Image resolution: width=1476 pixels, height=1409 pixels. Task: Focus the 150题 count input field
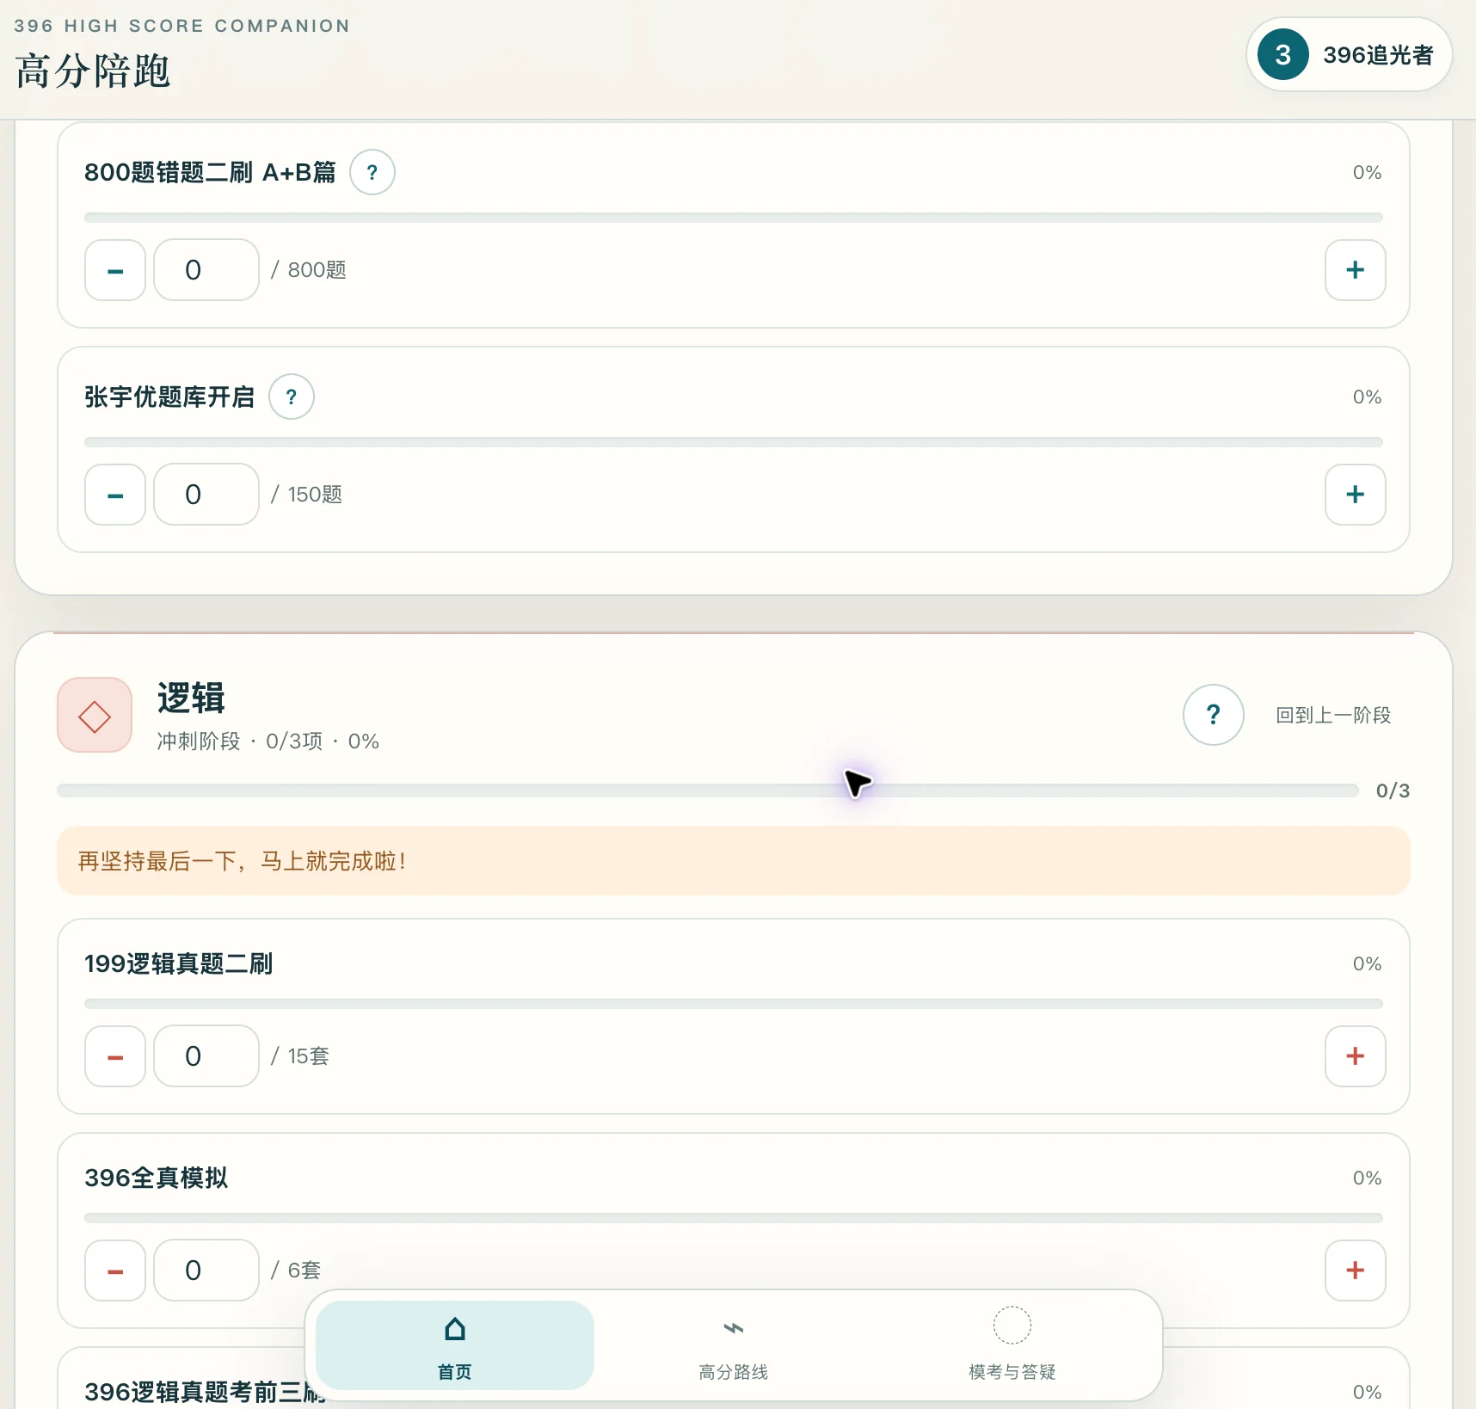coord(206,495)
